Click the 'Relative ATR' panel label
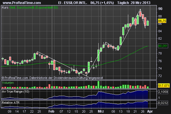Image resolution: width=171 pixels, height=114 pixels. click(x=11, y=103)
